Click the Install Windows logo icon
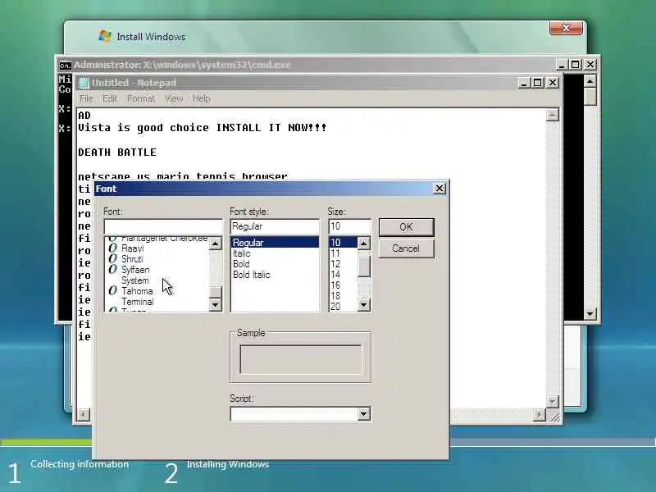 tap(105, 36)
